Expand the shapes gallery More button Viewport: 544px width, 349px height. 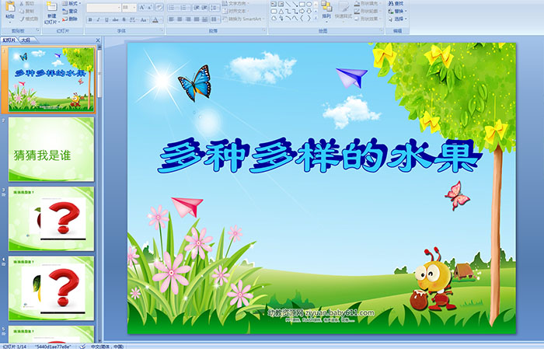pyautogui.click(x=316, y=18)
